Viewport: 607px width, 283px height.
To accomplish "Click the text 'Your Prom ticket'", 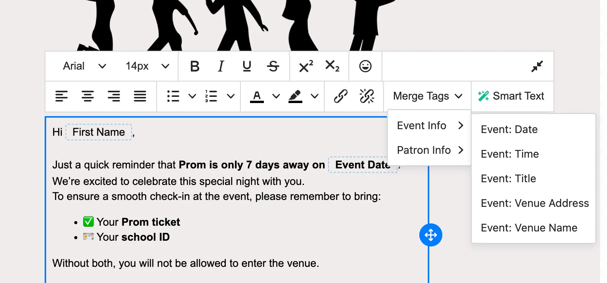I will click(x=138, y=222).
